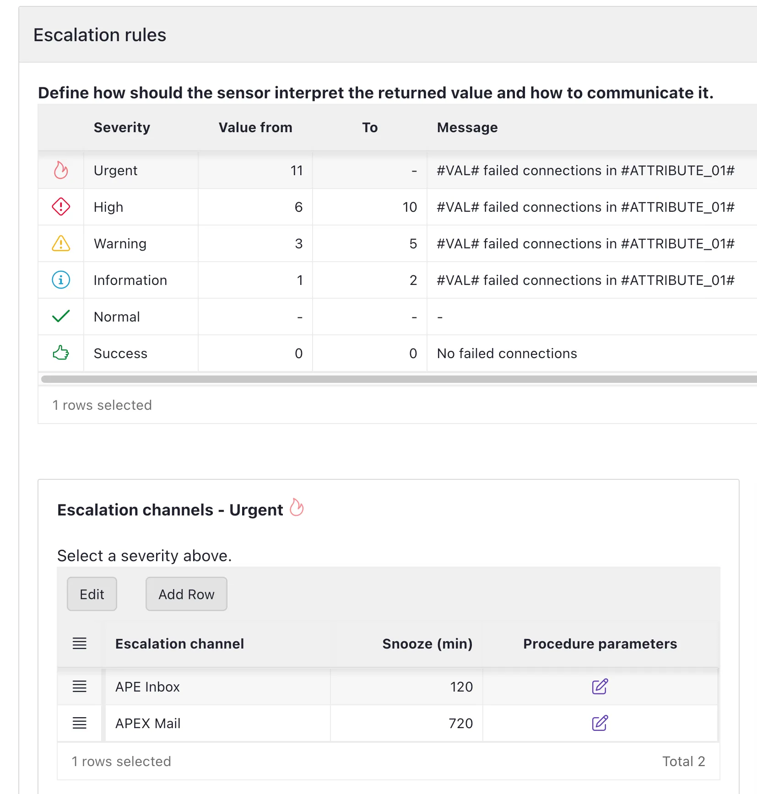The width and height of the screenshot is (757, 794).
Task: Click the Urgent flame severity icon
Action: (60, 170)
